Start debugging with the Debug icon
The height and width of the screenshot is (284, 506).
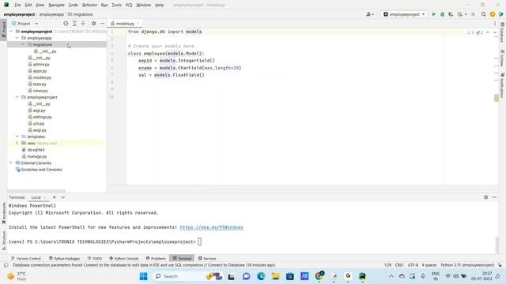(x=443, y=14)
